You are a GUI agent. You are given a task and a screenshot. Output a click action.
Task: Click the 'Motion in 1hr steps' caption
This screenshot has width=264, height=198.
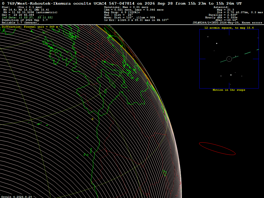tap(229, 90)
